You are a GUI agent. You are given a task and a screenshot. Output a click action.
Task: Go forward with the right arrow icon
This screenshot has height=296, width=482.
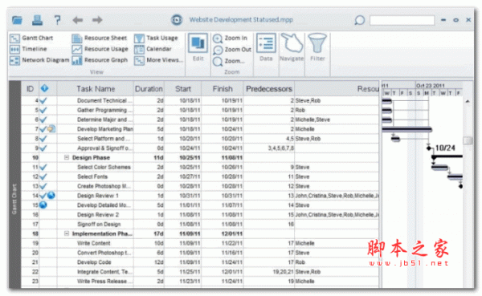97,20
